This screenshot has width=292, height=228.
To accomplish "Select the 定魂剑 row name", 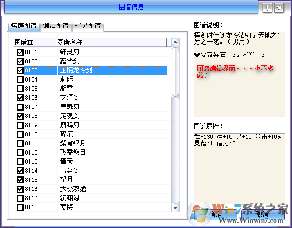I will click(x=70, y=116).
